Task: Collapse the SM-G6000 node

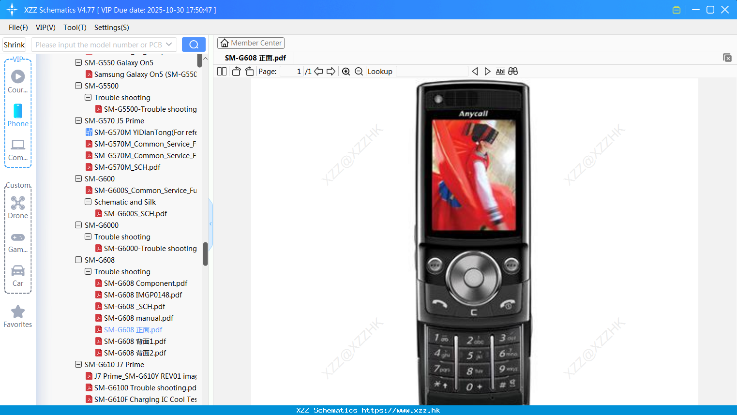Action: click(x=78, y=225)
